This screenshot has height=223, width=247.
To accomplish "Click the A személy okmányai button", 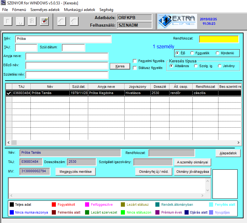I will pos(192,162).
